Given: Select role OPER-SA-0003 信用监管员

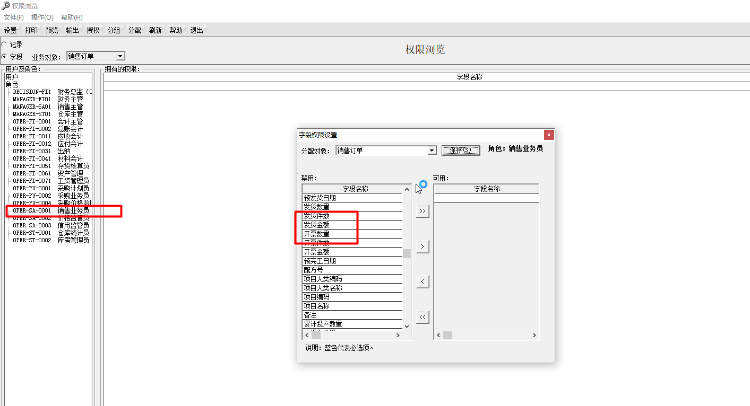Looking at the screenshot, I should [51, 225].
